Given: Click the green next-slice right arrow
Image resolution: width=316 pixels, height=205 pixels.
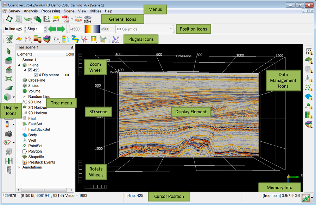Looking at the screenshot, I should pyautogui.click(x=61, y=29).
